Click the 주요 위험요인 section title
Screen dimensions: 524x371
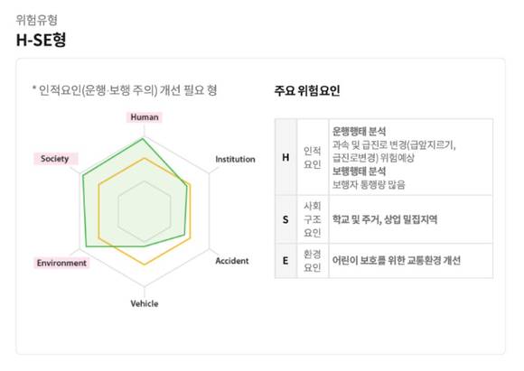tap(307, 90)
